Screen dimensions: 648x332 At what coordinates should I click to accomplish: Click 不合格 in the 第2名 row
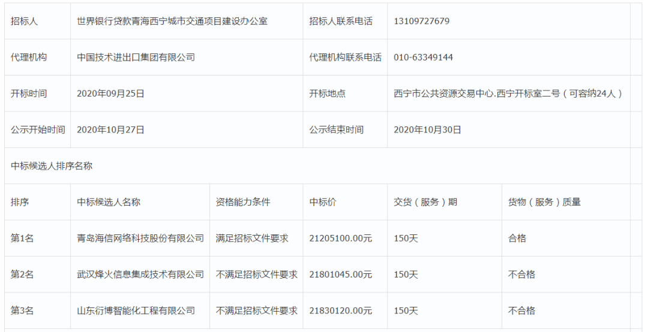pyautogui.click(x=521, y=274)
